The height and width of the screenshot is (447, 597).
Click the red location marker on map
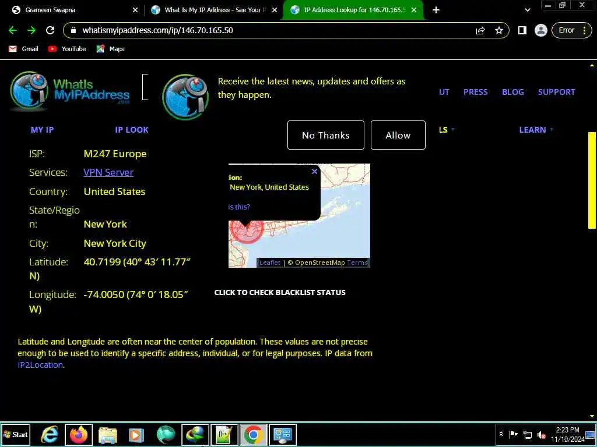click(247, 228)
